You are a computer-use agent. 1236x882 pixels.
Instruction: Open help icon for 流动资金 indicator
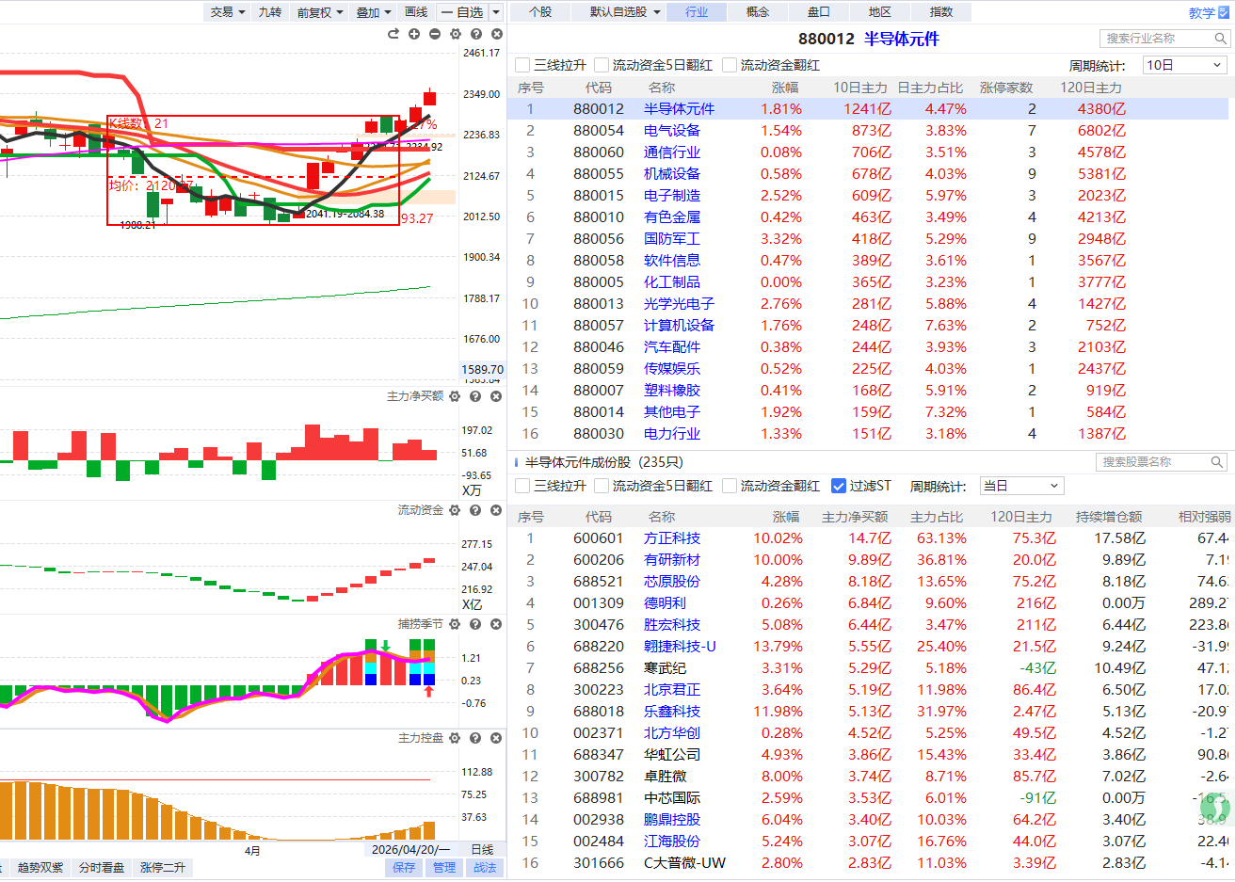476,510
